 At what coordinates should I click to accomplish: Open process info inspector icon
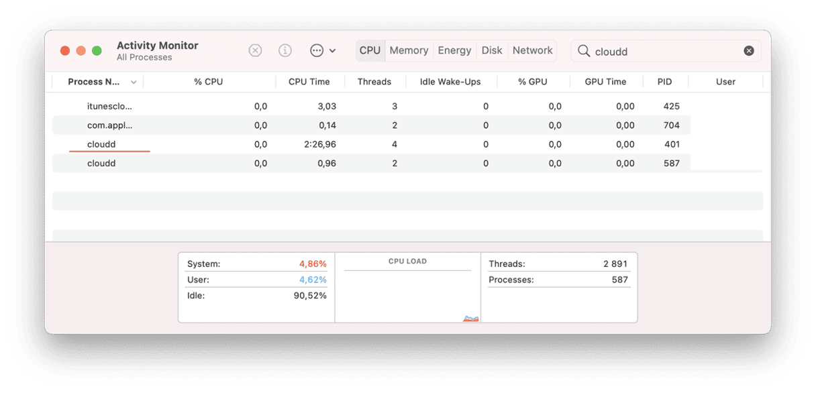point(285,51)
